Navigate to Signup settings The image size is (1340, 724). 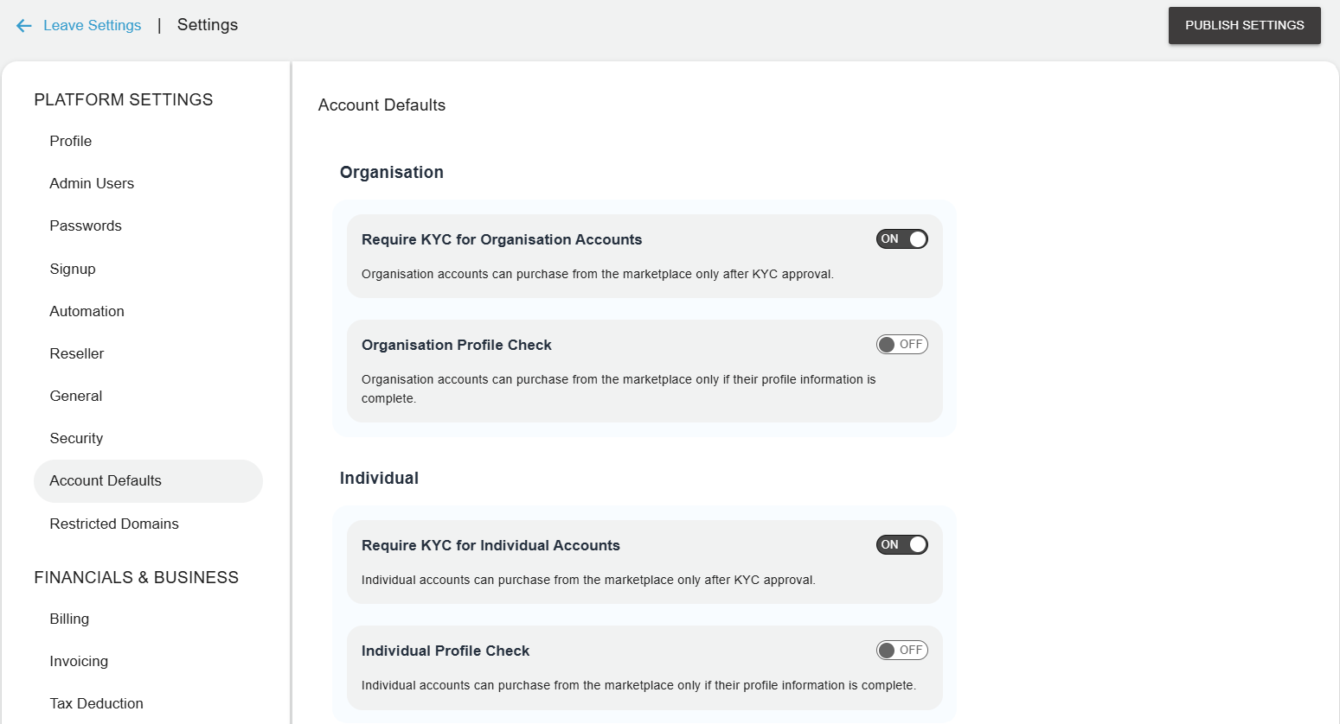click(x=72, y=269)
